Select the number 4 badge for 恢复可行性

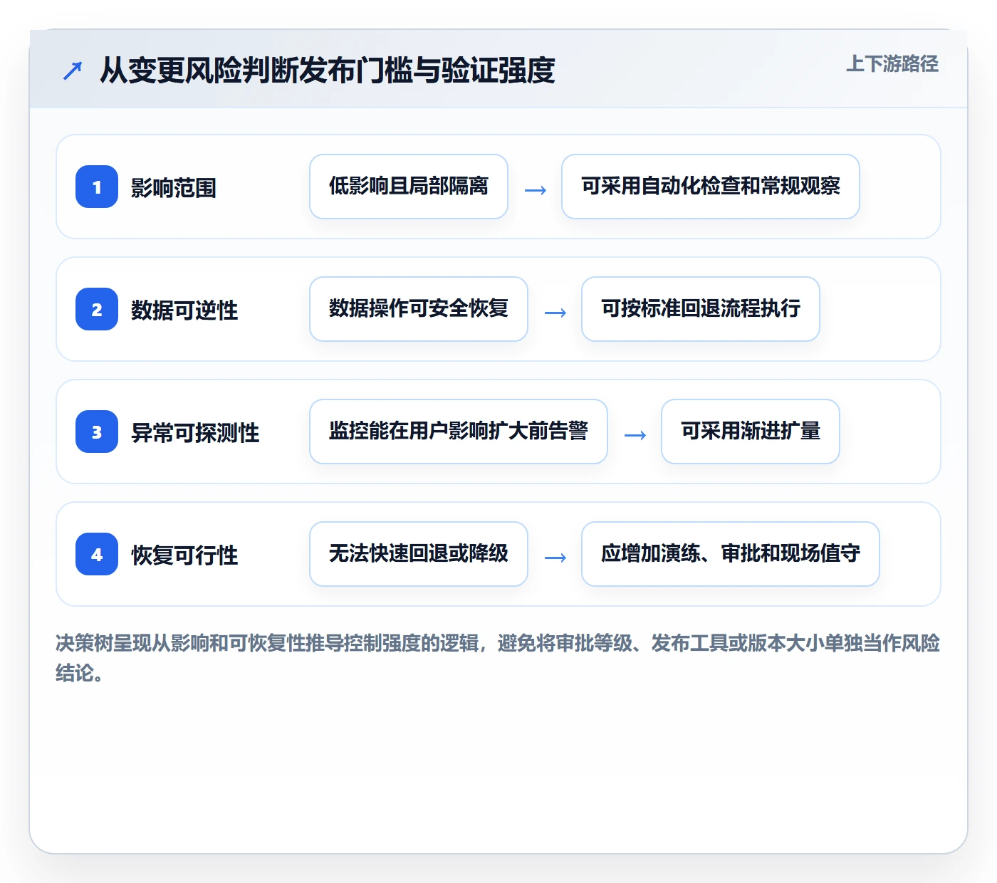click(97, 554)
